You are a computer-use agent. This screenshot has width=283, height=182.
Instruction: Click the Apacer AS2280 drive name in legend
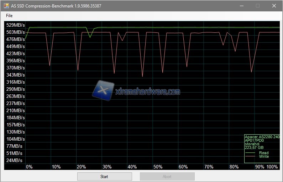point(262,137)
